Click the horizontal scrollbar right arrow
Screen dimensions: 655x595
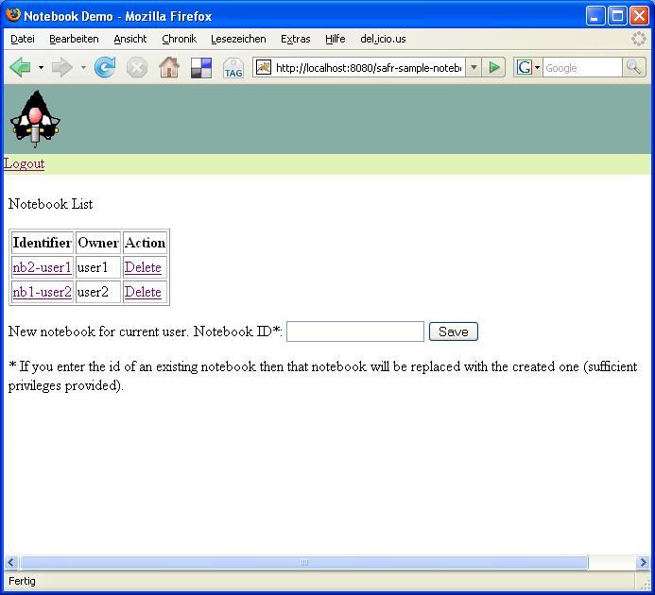643,563
